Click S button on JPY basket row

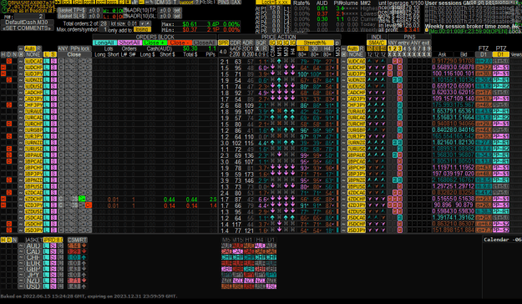coord(53,275)
